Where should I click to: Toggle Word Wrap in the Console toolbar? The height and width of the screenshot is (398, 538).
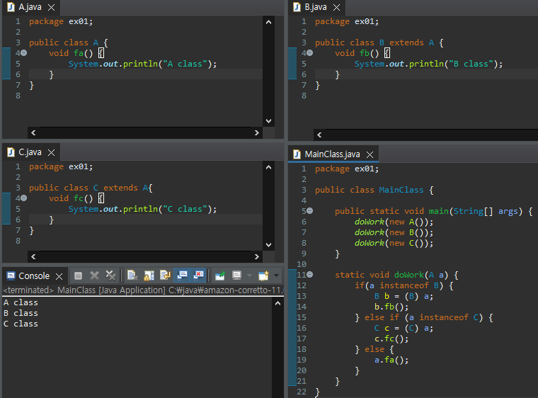(166, 275)
